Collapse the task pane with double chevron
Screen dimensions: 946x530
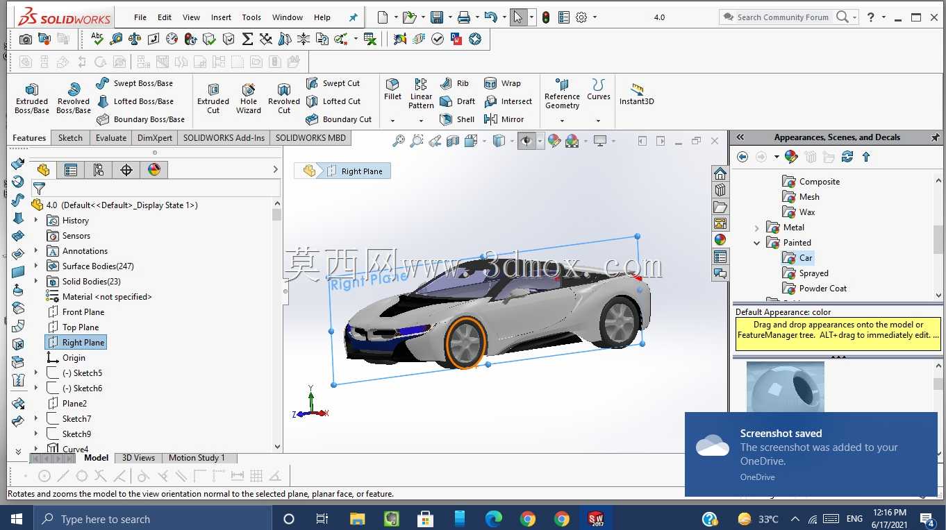pos(740,137)
